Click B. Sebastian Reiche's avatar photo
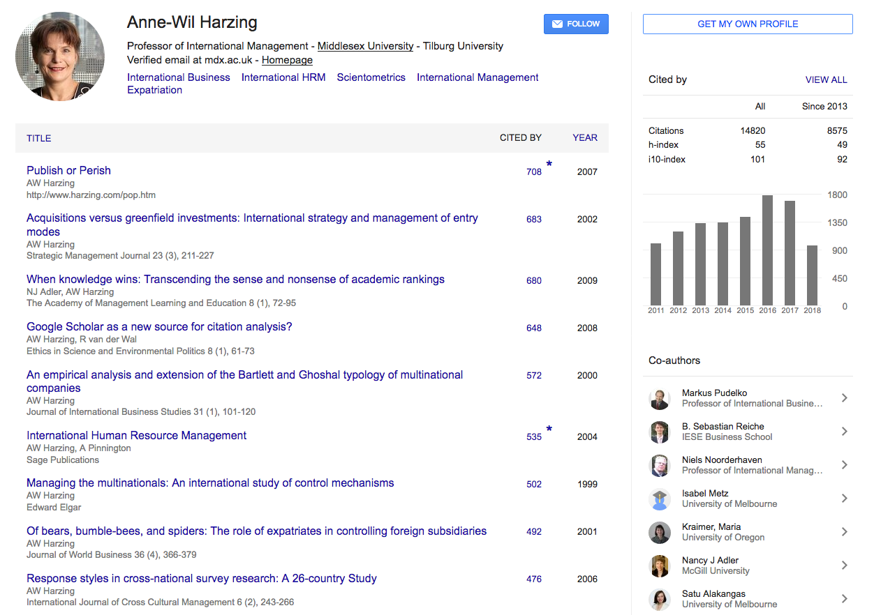Image resolution: width=874 pixels, height=615 pixels. pyautogui.click(x=660, y=432)
